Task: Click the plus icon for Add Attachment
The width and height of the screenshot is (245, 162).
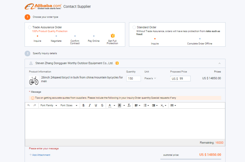Action: [x=31, y=155]
